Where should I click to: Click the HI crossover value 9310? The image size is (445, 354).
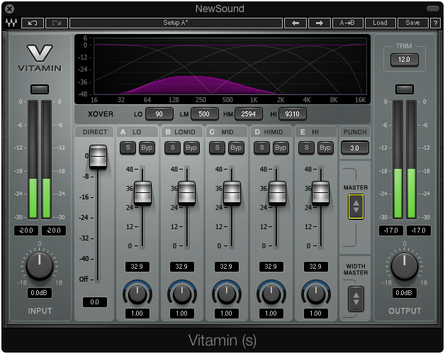[x=293, y=114]
